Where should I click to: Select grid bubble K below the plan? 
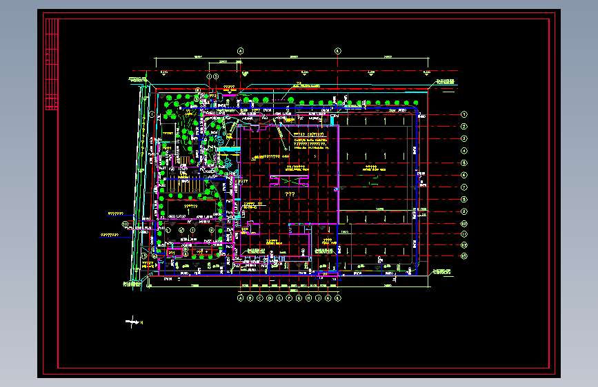point(328,298)
